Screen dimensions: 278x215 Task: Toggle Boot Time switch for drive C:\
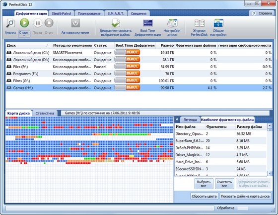[x=127, y=52]
